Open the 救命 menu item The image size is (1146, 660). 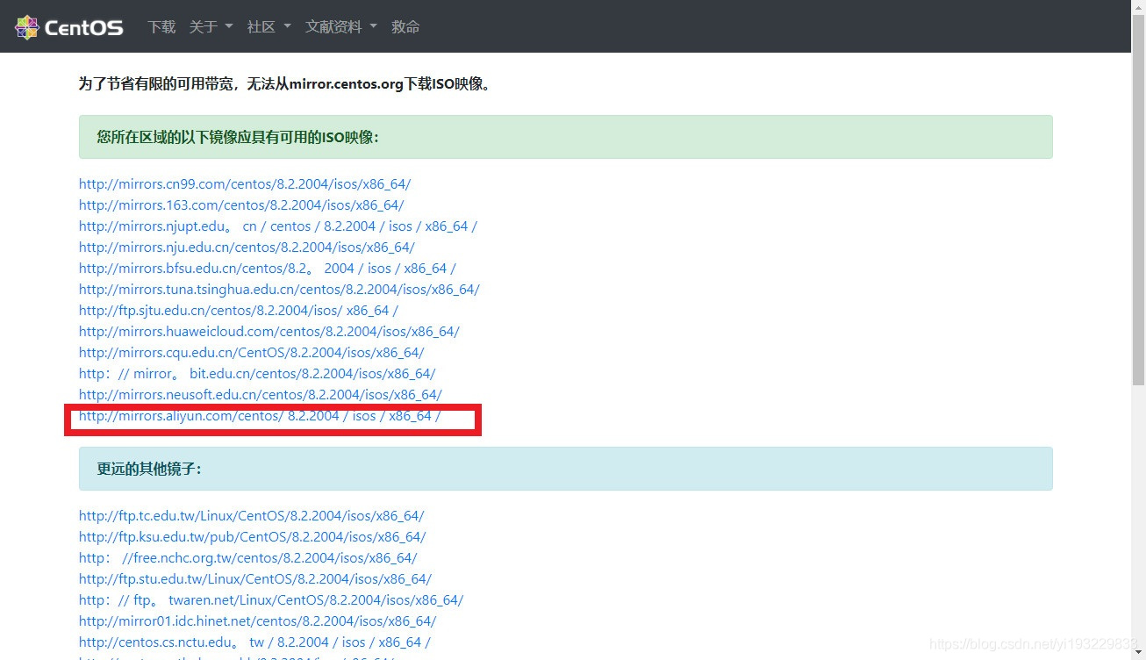pyautogui.click(x=405, y=27)
